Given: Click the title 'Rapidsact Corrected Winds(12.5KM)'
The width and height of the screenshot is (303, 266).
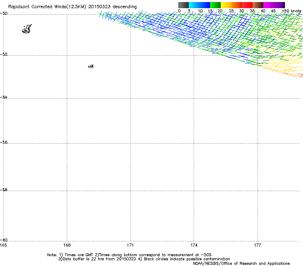Looking at the screenshot, I should click(47, 7).
